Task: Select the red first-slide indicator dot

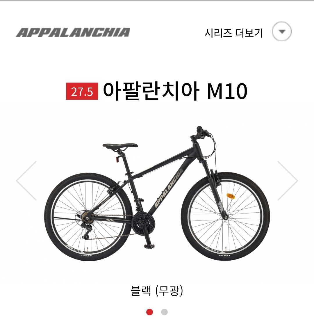Action: tap(149, 312)
